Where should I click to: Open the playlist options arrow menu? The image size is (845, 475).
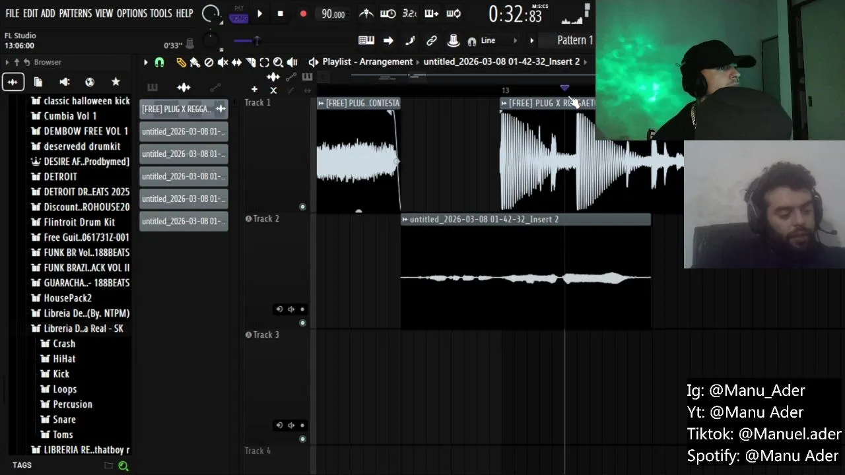[x=146, y=62]
